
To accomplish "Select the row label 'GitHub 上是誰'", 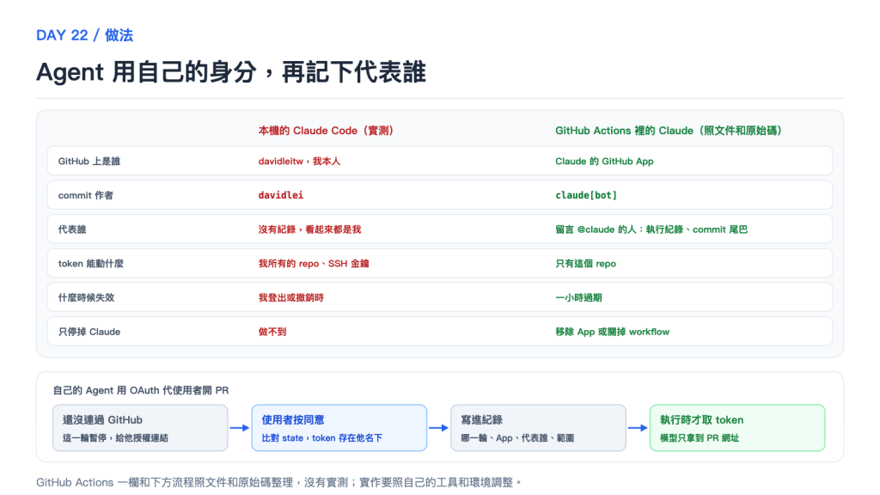I will pyautogui.click(x=89, y=161).
